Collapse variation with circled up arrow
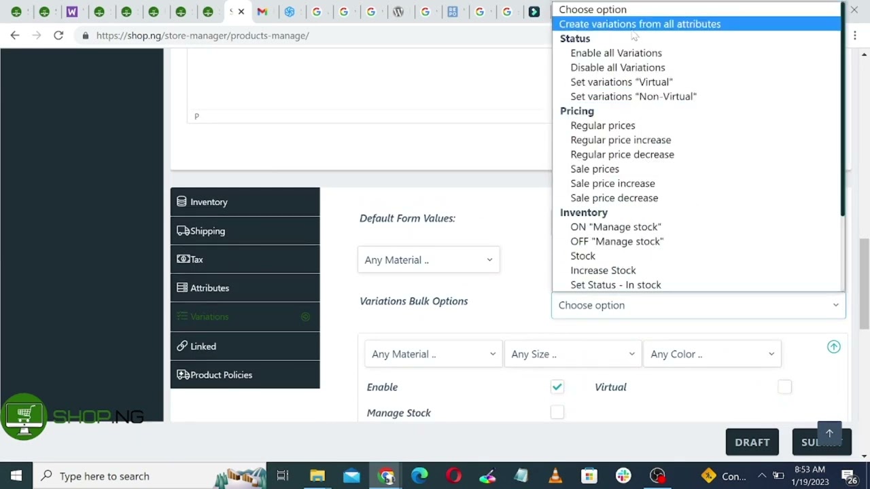This screenshot has width=870, height=489. tap(834, 347)
